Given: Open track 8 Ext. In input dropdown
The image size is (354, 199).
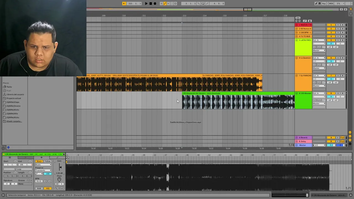Looking at the screenshot, I should tap(319, 93).
